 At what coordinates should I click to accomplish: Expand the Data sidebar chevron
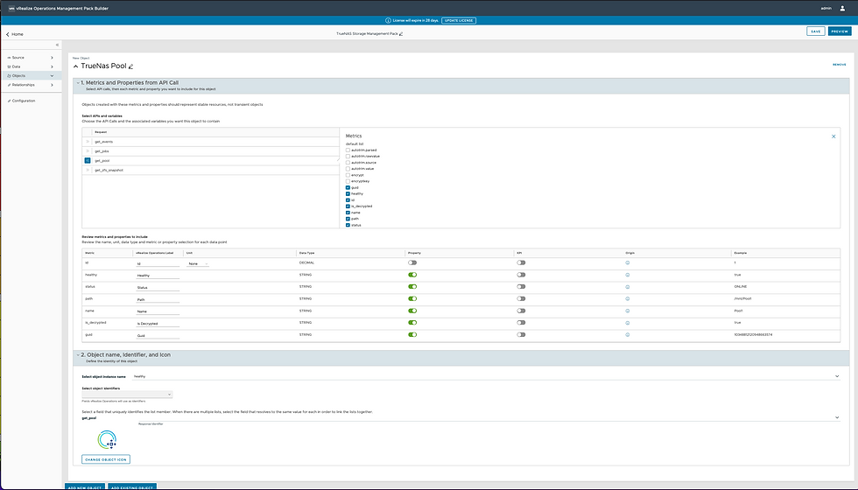(x=52, y=66)
